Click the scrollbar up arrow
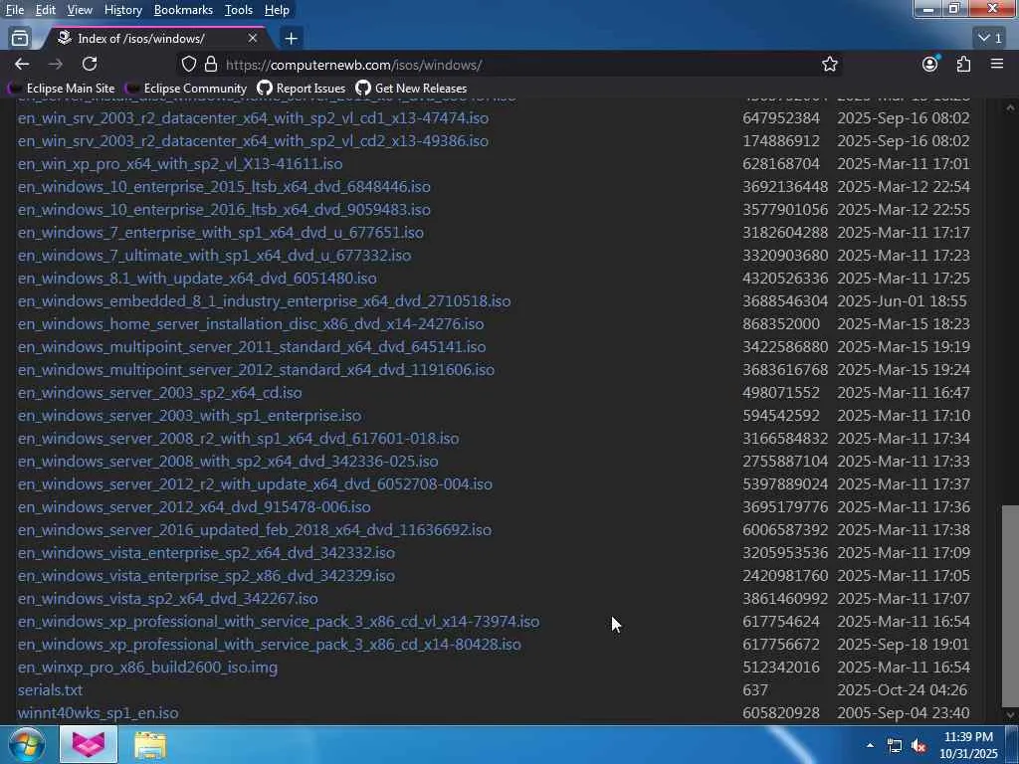This screenshot has width=1019, height=764. (x=1010, y=107)
